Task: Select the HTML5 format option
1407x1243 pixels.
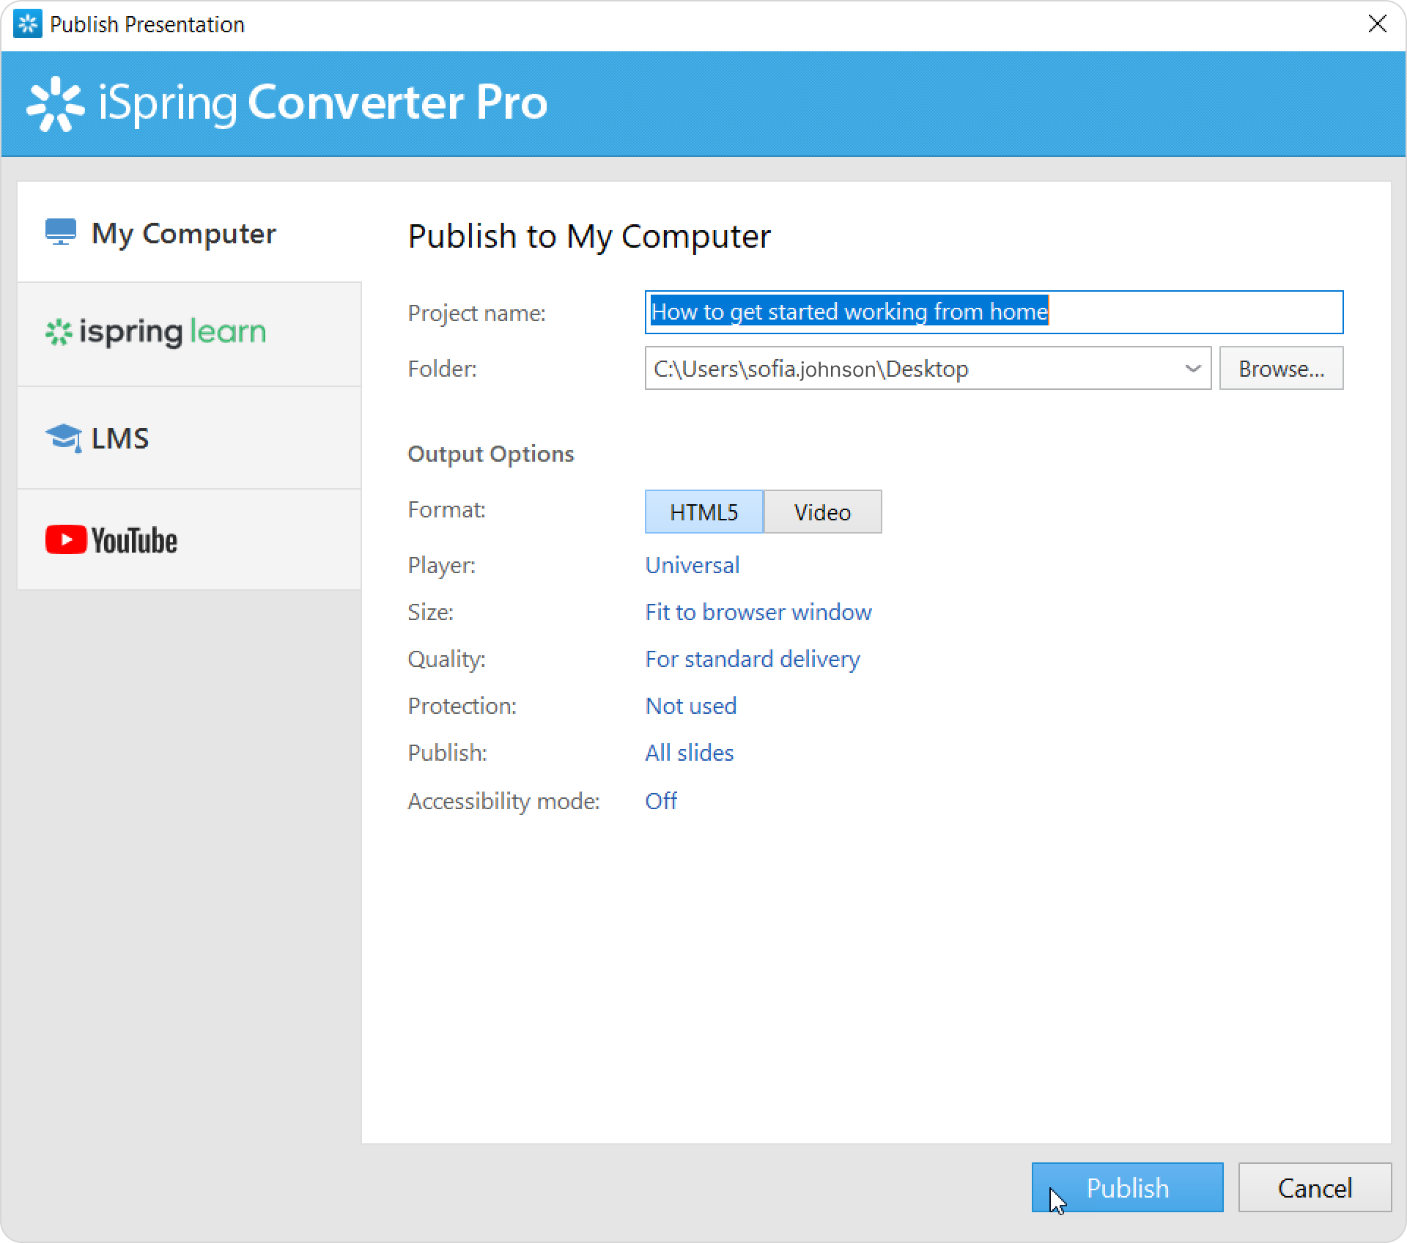Action: tap(704, 512)
